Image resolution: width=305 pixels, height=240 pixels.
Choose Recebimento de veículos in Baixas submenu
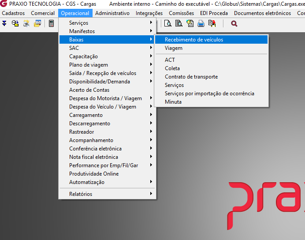point(211,40)
